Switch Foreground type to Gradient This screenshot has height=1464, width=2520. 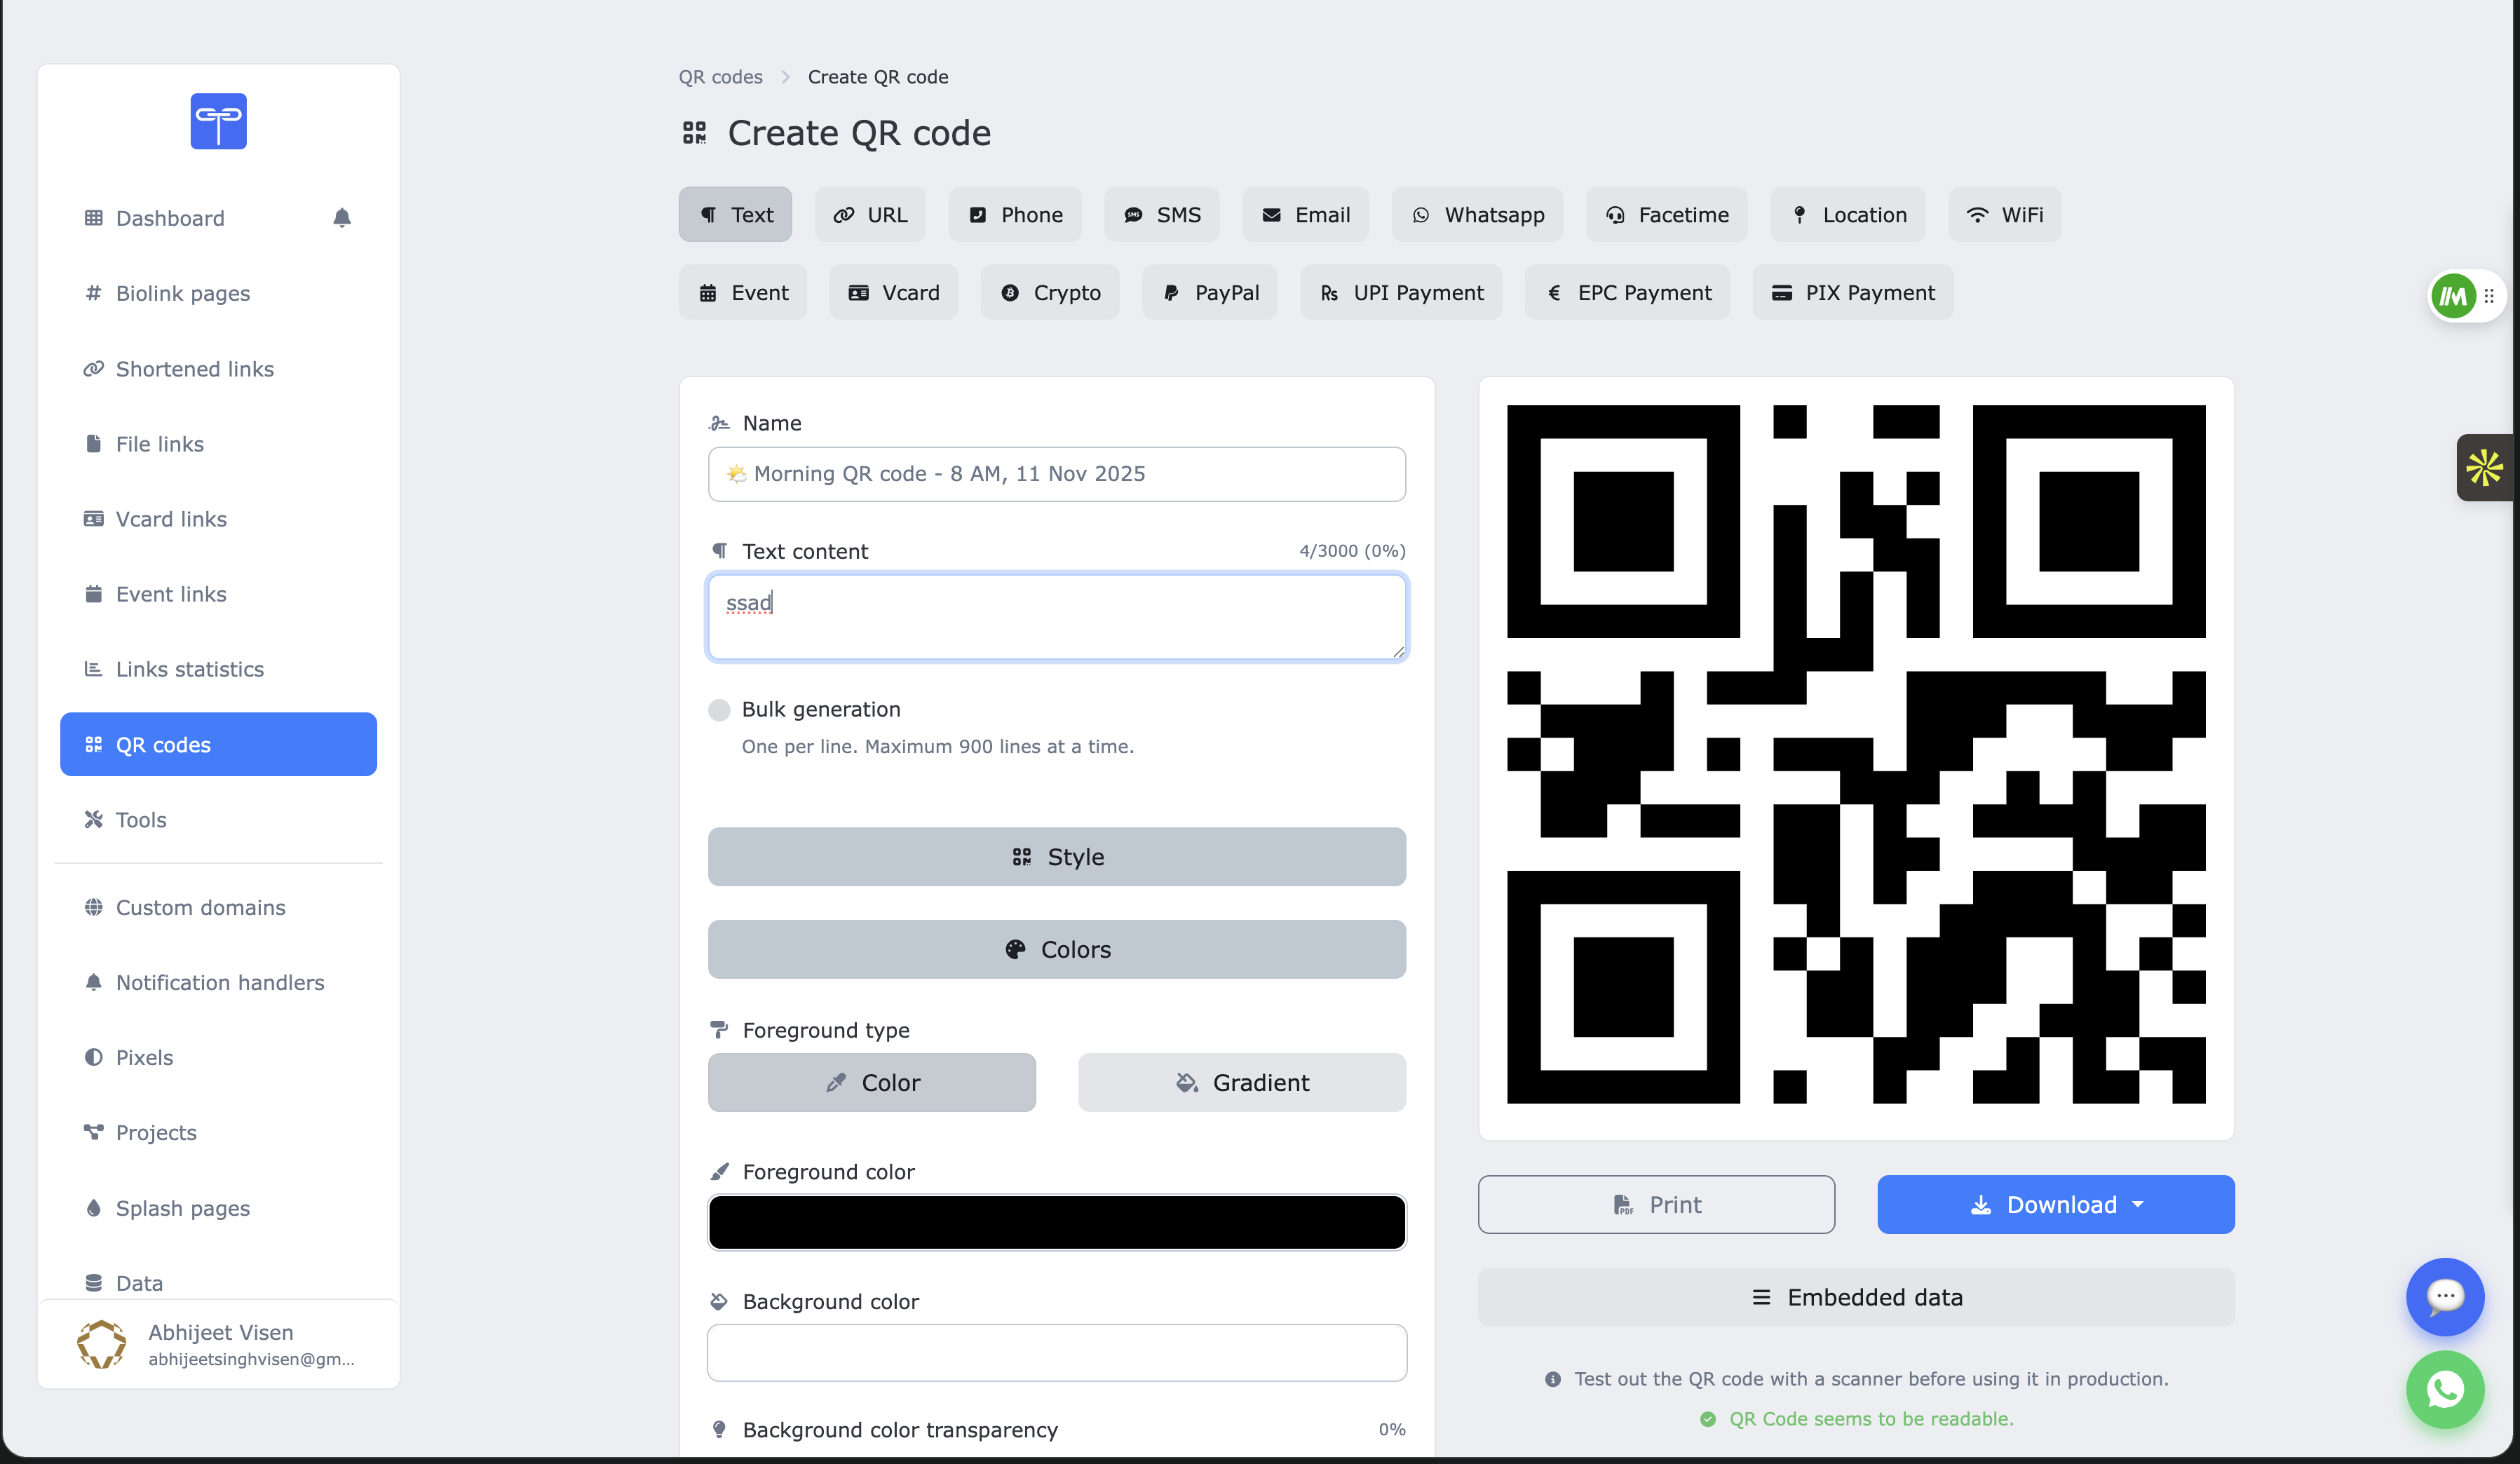(x=1241, y=1082)
